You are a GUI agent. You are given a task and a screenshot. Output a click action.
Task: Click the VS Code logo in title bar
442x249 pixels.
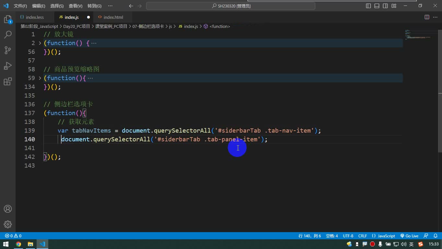pyautogui.click(x=6, y=6)
